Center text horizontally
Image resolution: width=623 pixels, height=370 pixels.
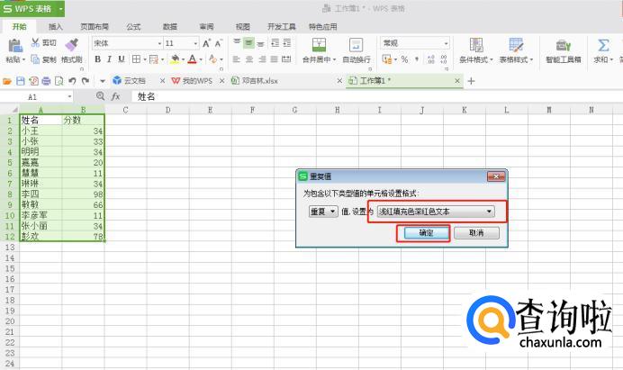(x=249, y=59)
